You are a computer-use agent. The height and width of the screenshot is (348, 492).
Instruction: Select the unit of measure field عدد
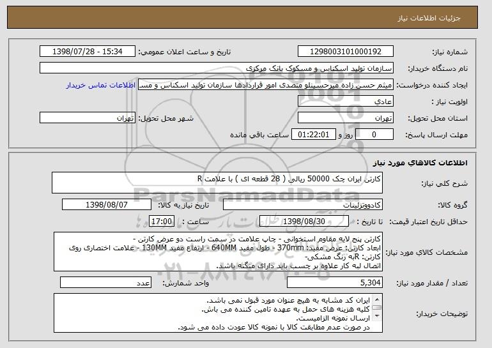pos(105,282)
